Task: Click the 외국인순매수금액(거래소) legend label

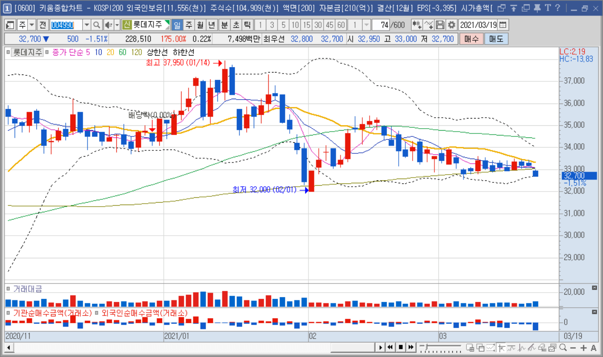Action: (x=144, y=313)
